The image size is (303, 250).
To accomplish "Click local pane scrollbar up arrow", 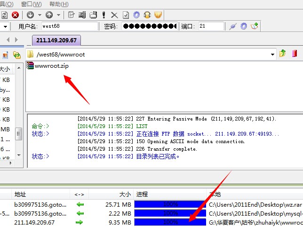I will click(19, 68).
